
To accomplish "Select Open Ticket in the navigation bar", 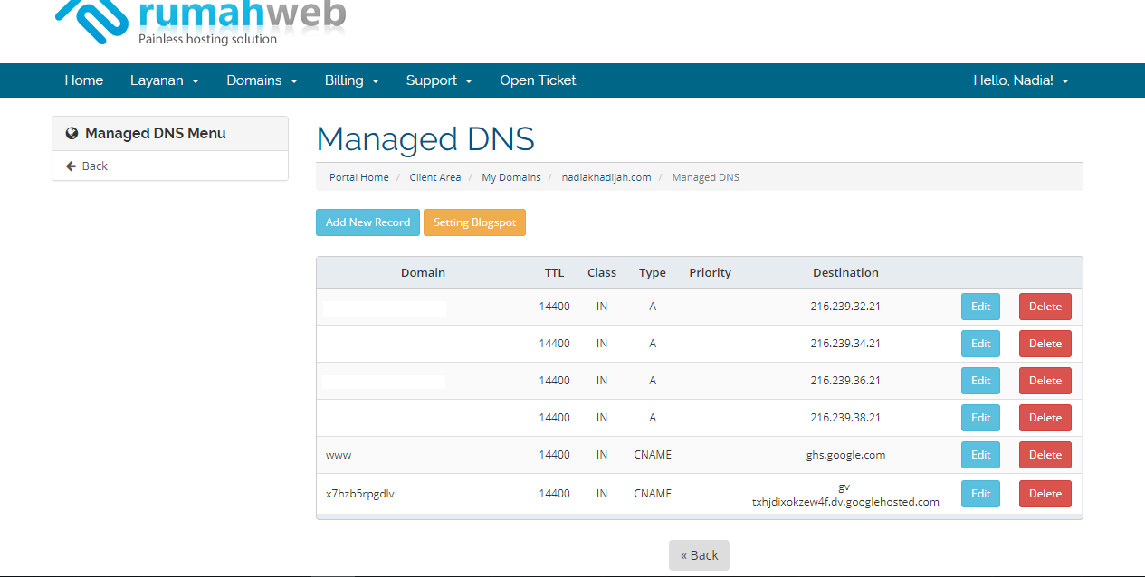I will point(538,80).
